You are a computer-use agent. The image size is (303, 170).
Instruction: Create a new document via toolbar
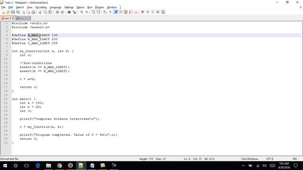tap(3, 12)
